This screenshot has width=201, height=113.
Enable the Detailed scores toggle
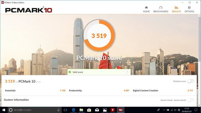point(191,81)
